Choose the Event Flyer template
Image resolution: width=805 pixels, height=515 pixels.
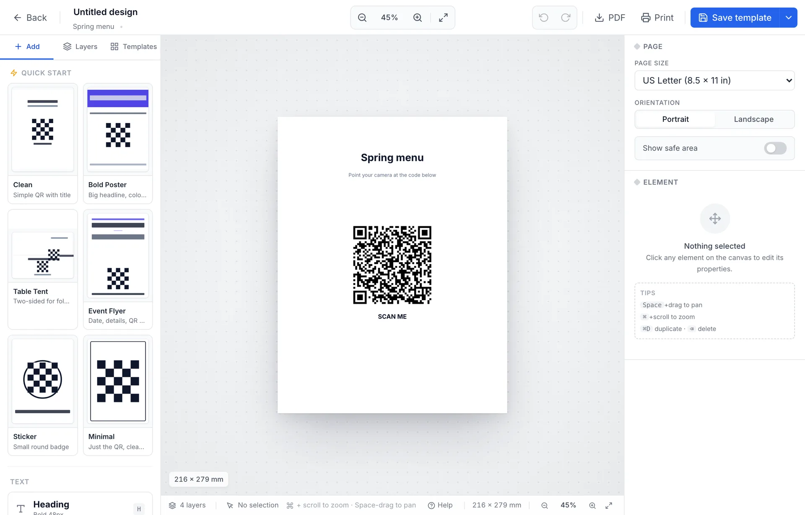point(118,269)
